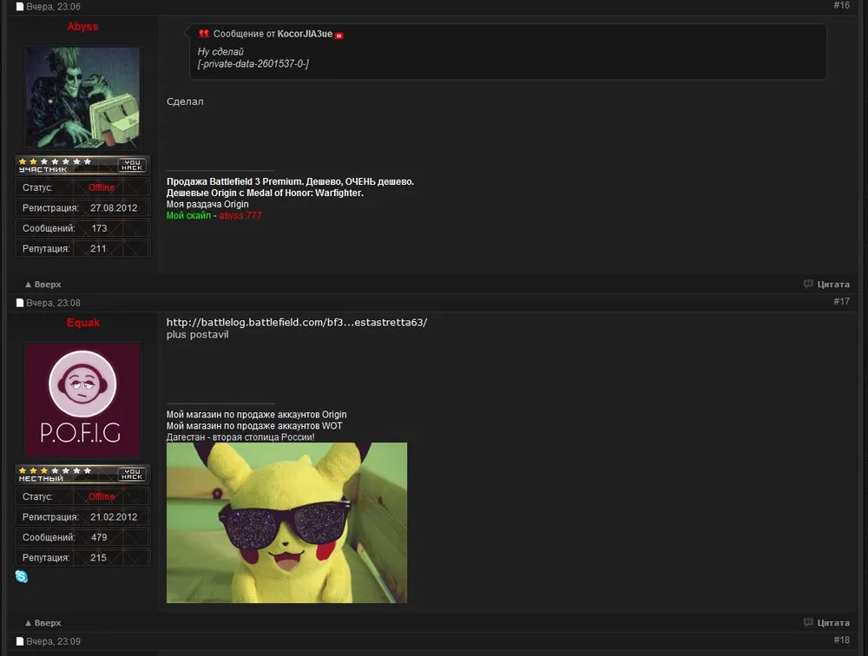Click the post icon beside Вчера, 23:06
The image size is (868, 656).
tap(20, 7)
